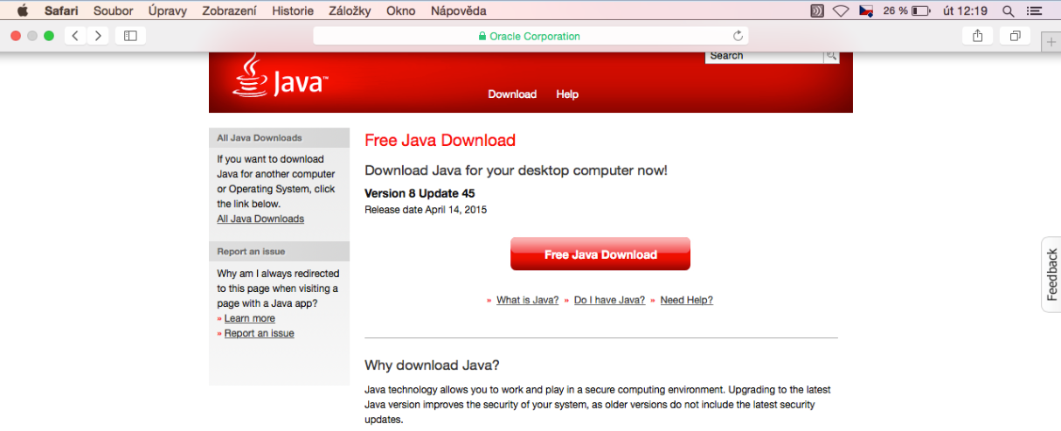This screenshot has width=1061, height=431.
Task: Click the Java site Search field
Action: (764, 56)
